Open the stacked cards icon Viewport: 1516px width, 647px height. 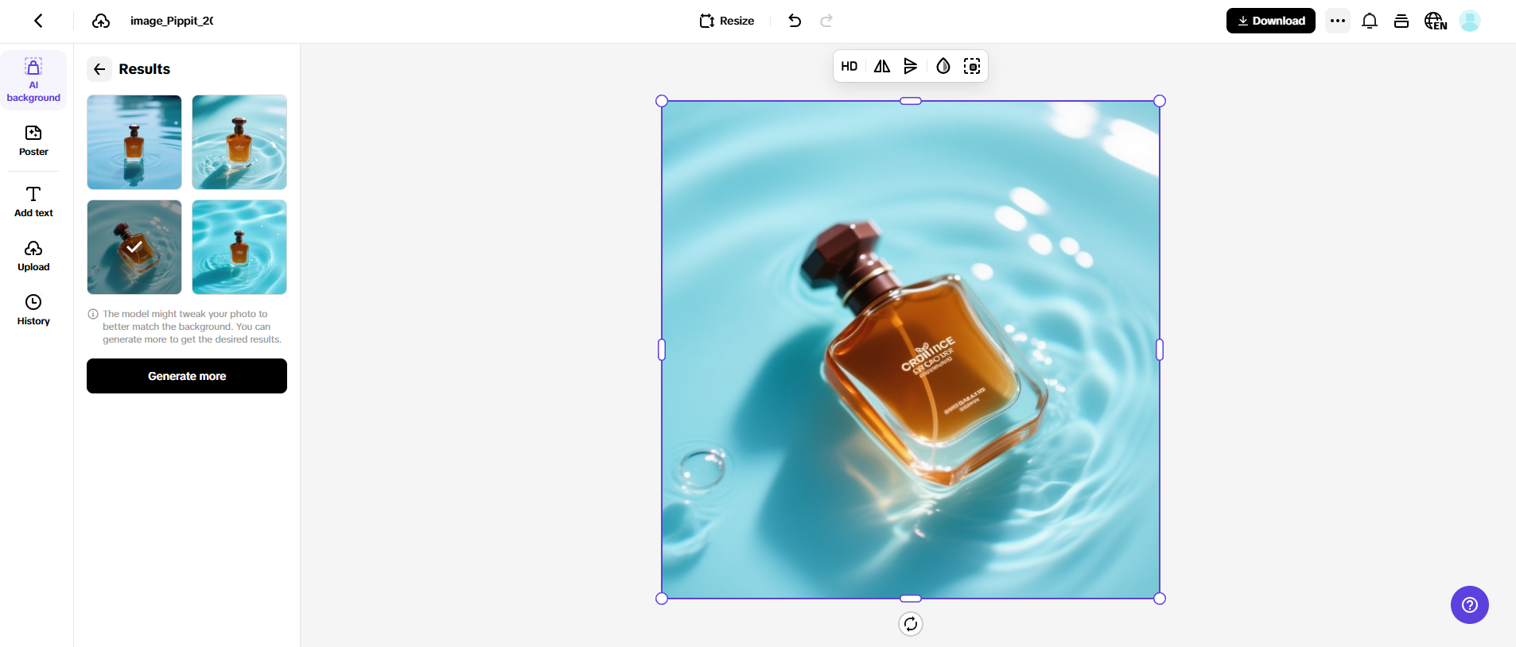[1401, 21]
